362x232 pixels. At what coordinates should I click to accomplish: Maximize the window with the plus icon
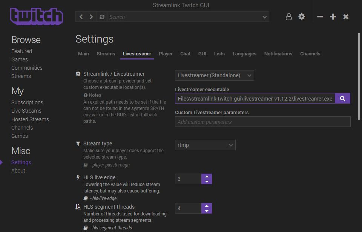point(333,17)
